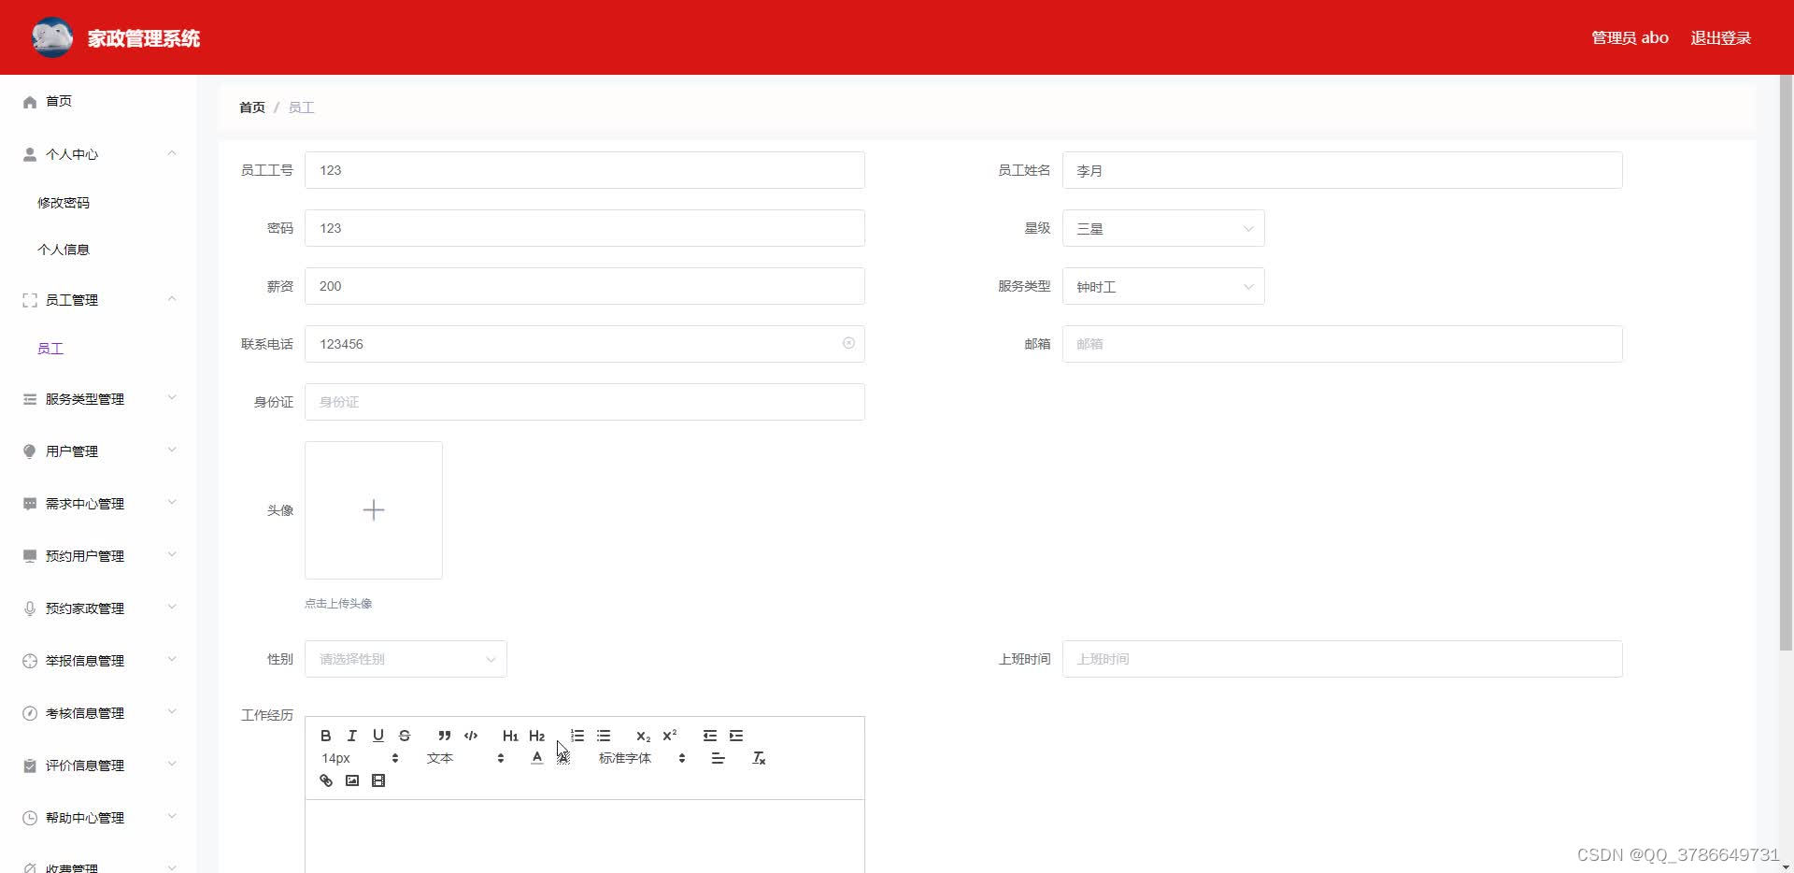This screenshot has height=873, width=1794.
Task: Apply H2 heading in editor
Action: point(536,736)
